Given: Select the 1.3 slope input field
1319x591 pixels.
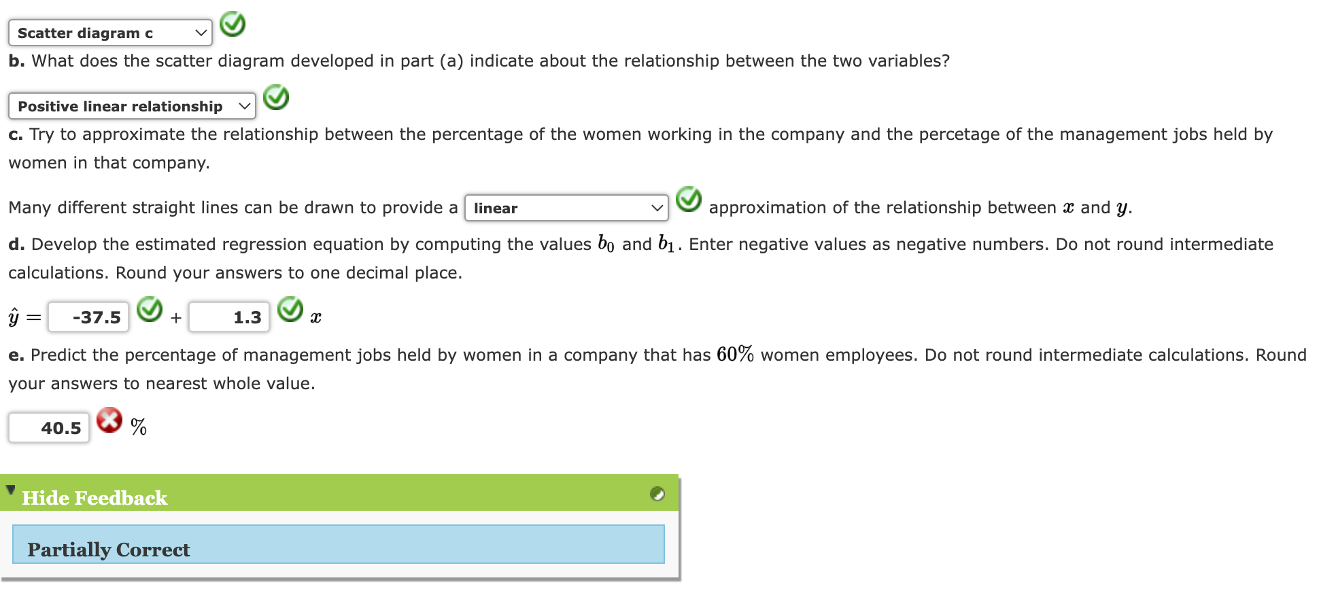Looking at the screenshot, I should point(229,316).
